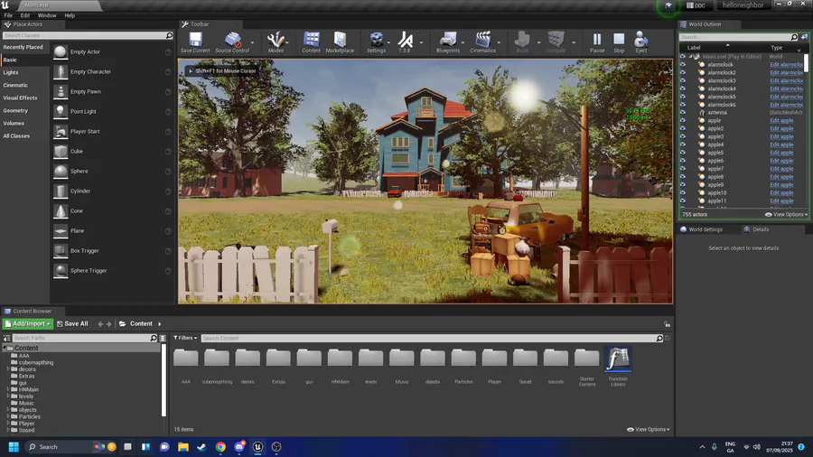Toggle visibility of alarmclock6 actor
Viewport: 813px width, 457px height.
click(x=683, y=105)
